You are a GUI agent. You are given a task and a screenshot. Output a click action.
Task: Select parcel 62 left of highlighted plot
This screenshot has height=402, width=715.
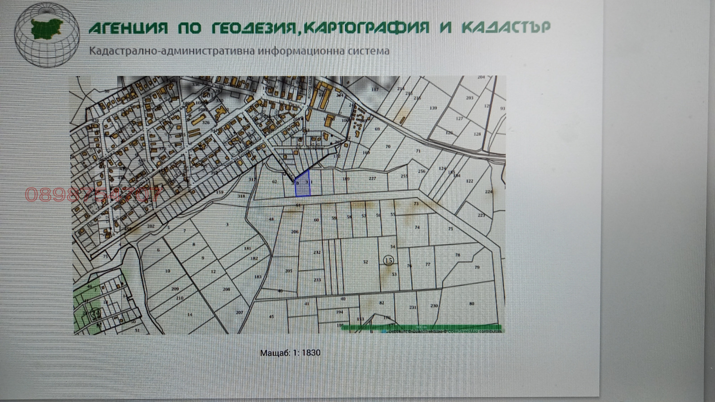pyautogui.click(x=274, y=182)
